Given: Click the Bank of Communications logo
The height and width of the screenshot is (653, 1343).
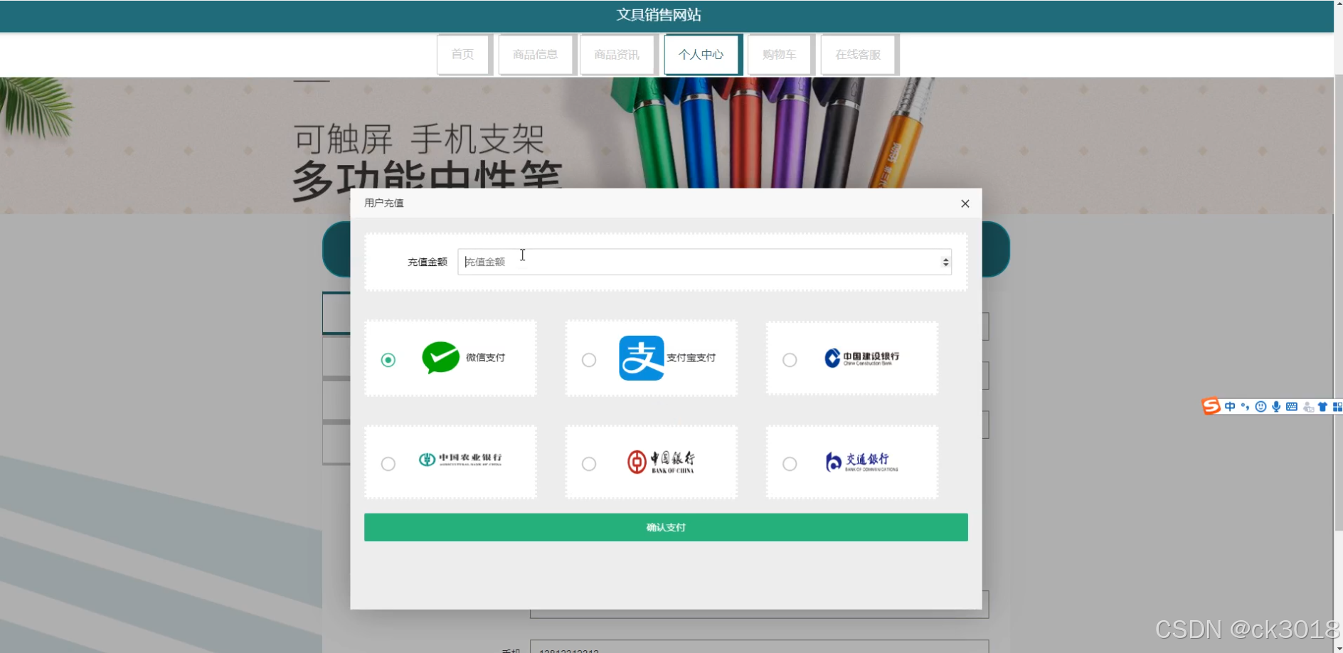Looking at the screenshot, I should pos(861,462).
